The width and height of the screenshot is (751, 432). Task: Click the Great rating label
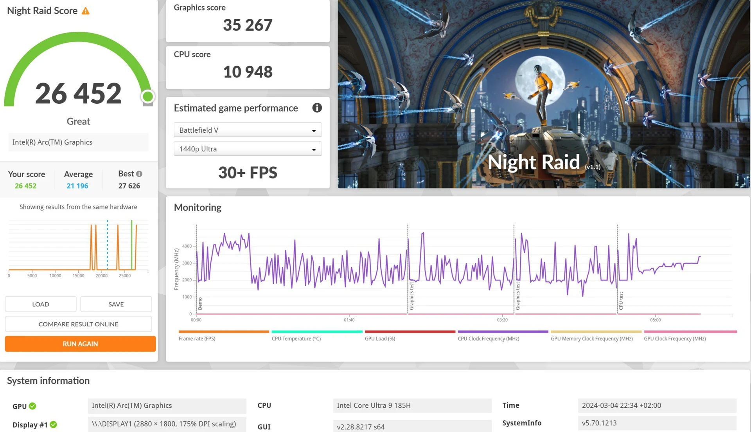[x=78, y=121]
